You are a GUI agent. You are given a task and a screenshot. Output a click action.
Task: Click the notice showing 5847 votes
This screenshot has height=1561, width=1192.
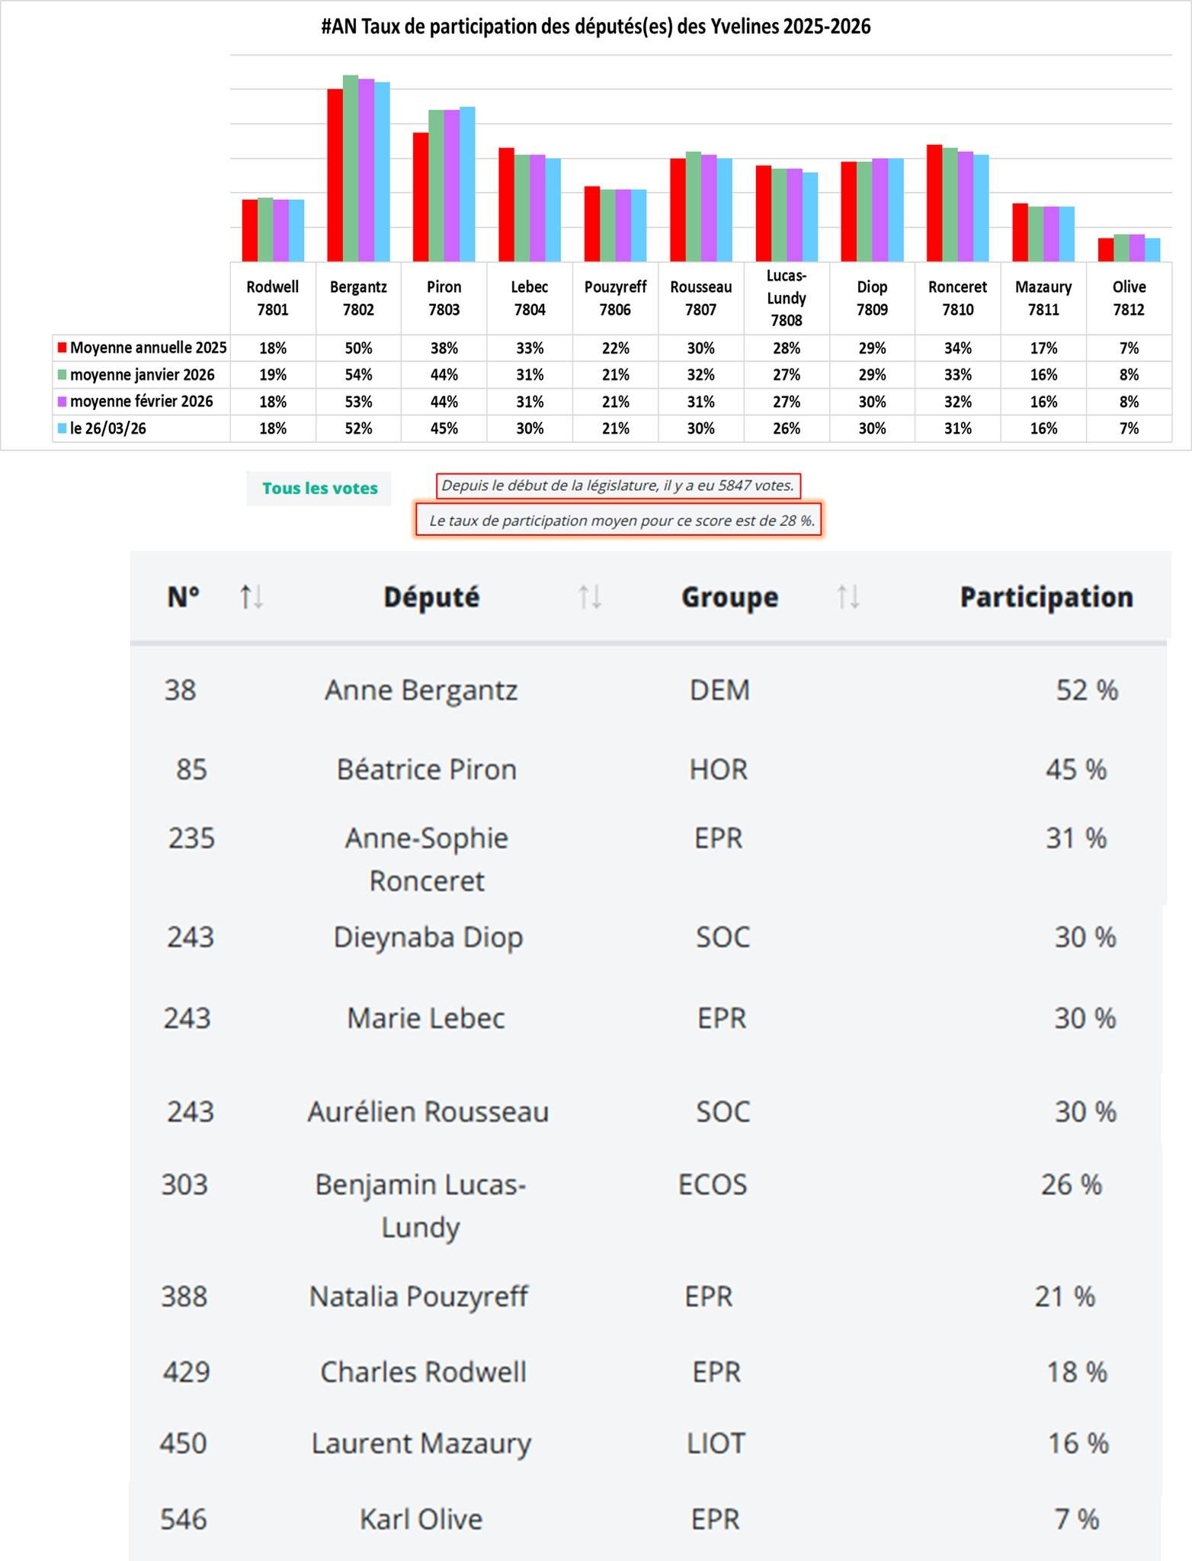click(x=617, y=486)
